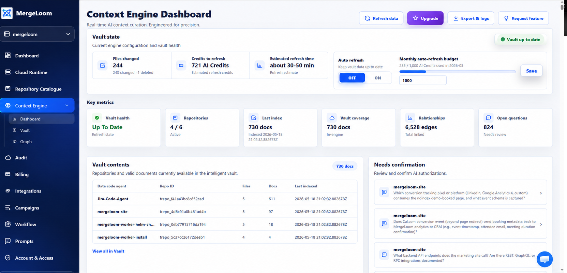Click the Campaigns list icon
The width and height of the screenshot is (567, 273).
(8, 207)
